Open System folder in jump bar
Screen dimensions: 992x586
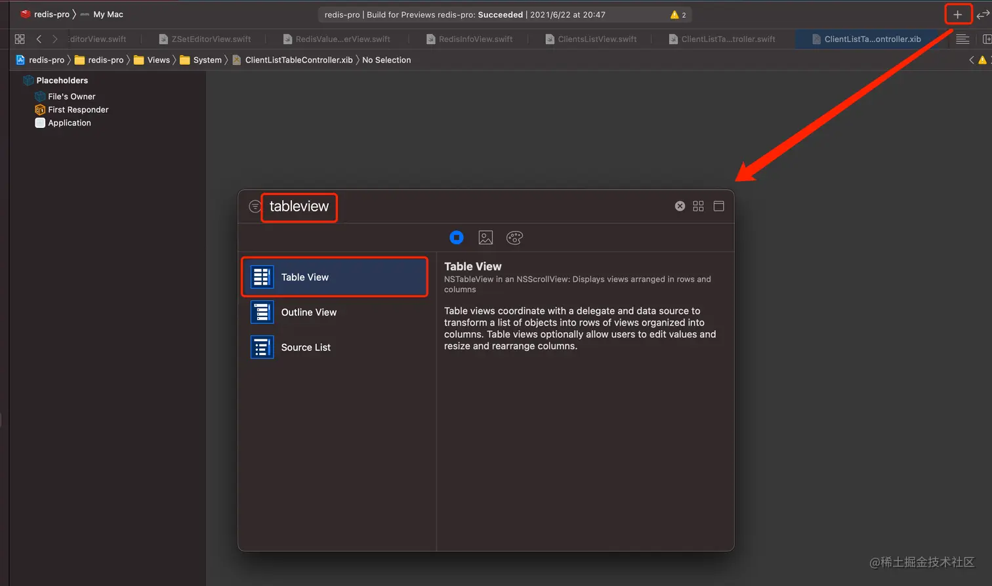click(201, 60)
